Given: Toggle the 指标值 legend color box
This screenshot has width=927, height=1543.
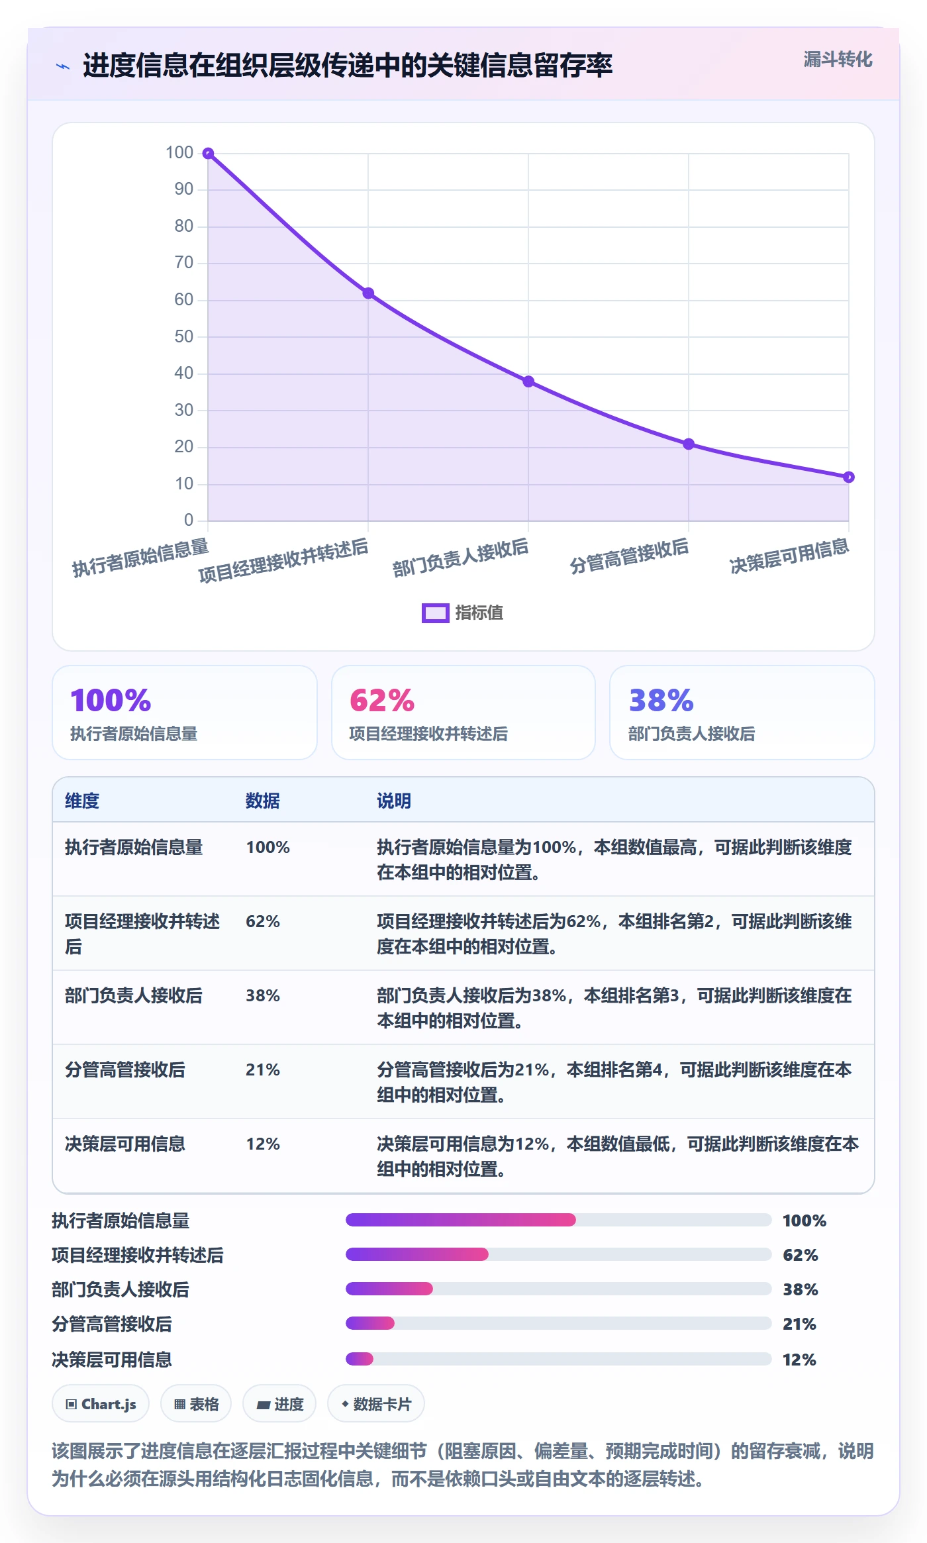Looking at the screenshot, I should [436, 613].
